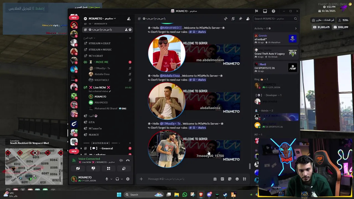Open the STREAM★MUSIC channel
This screenshot has width=354, height=199.
point(108,49)
